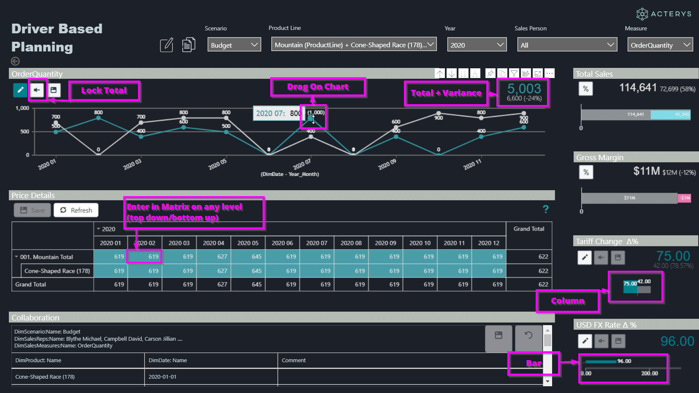Toggle the percent button under Gross Margin
Image resolution: width=699 pixels, height=393 pixels.
pyautogui.click(x=586, y=172)
